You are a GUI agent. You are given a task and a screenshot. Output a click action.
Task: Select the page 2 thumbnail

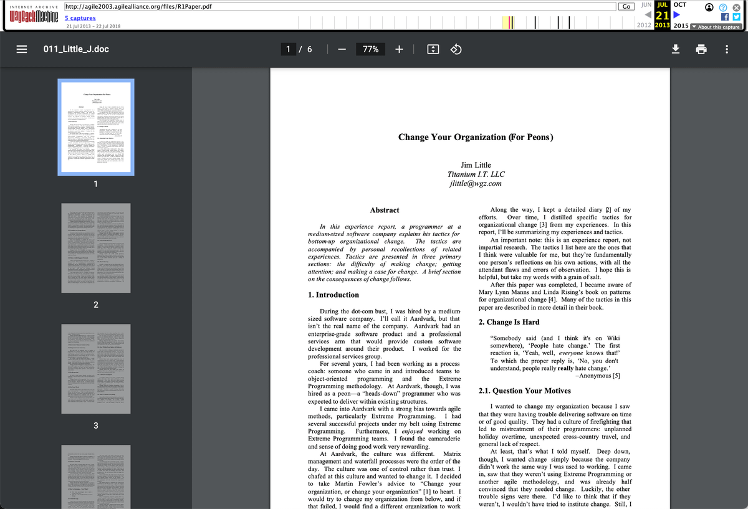pyautogui.click(x=95, y=248)
